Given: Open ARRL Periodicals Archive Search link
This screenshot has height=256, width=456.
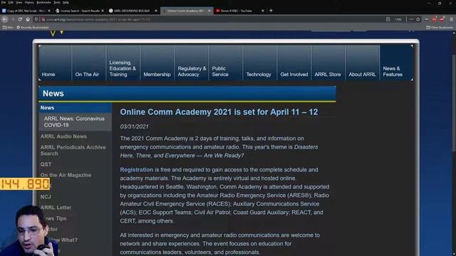Looking at the screenshot, I should [73, 150].
